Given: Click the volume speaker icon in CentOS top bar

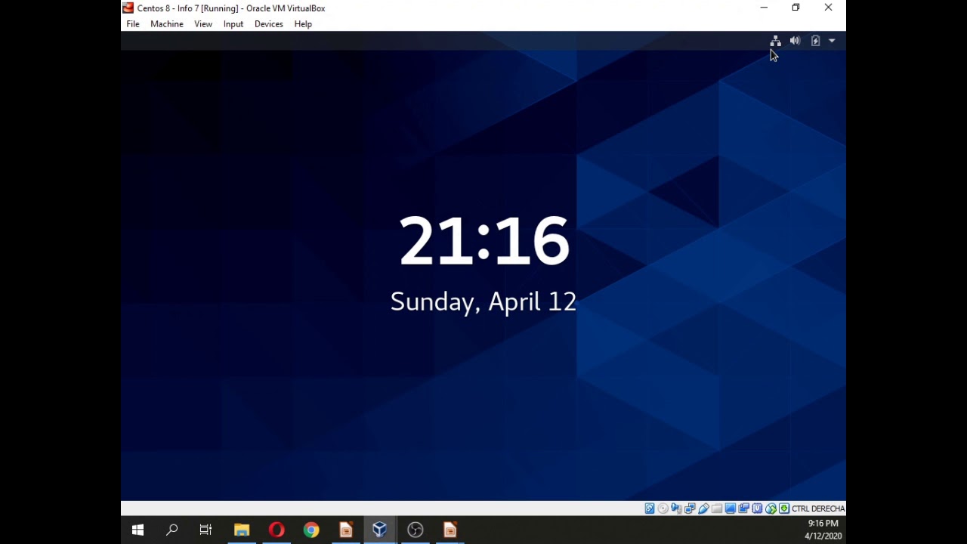Looking at the screenshot, I should (x=795, y=41).
